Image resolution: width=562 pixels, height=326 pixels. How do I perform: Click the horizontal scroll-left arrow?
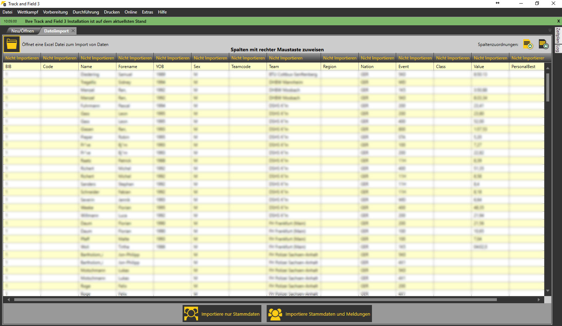coord(9,300)
